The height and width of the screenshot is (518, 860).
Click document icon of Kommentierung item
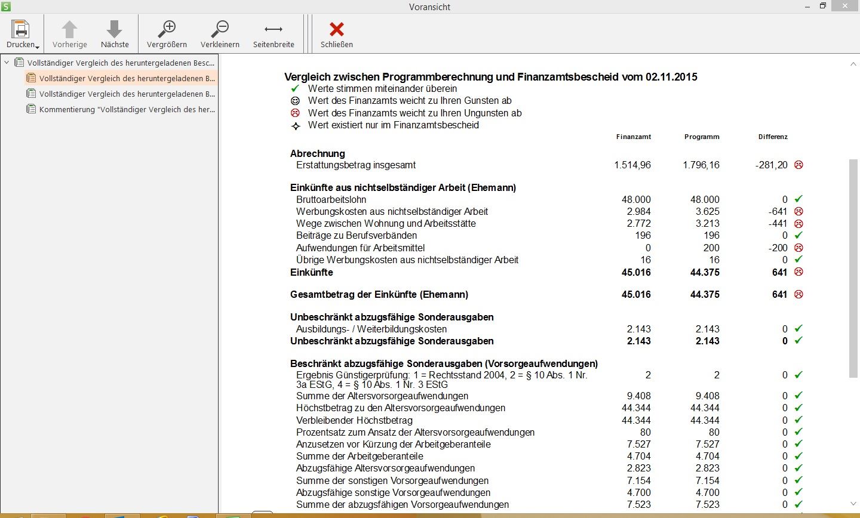coord(31,109)
